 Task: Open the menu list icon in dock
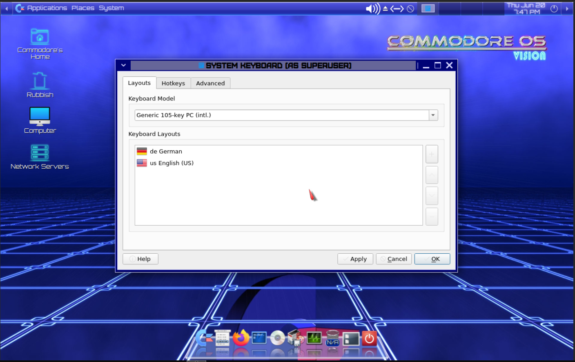pos(223,338)
